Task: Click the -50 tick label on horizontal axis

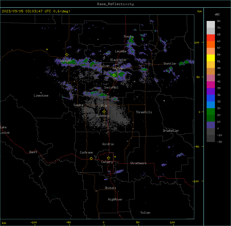Action: 68,222
